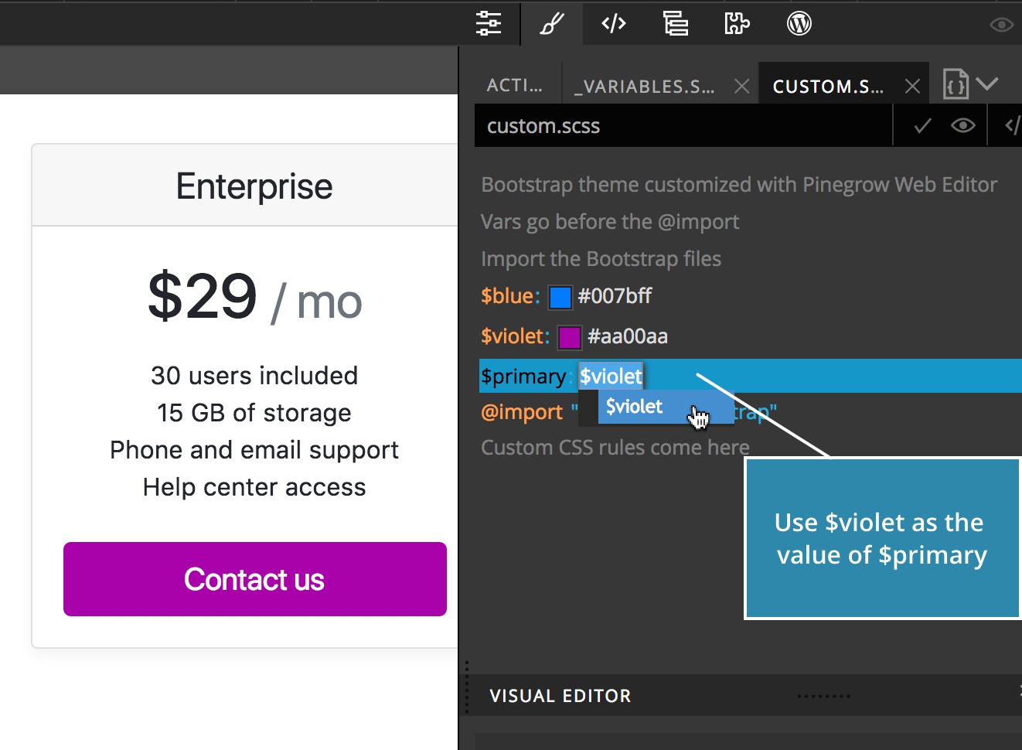Open the Properties sliders panel icon
Screen dimensions: 1022x750
489,23
